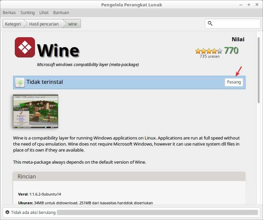The image size is (263, 220).
Task: Maximize the window with plus button
Action: point(249,5)
